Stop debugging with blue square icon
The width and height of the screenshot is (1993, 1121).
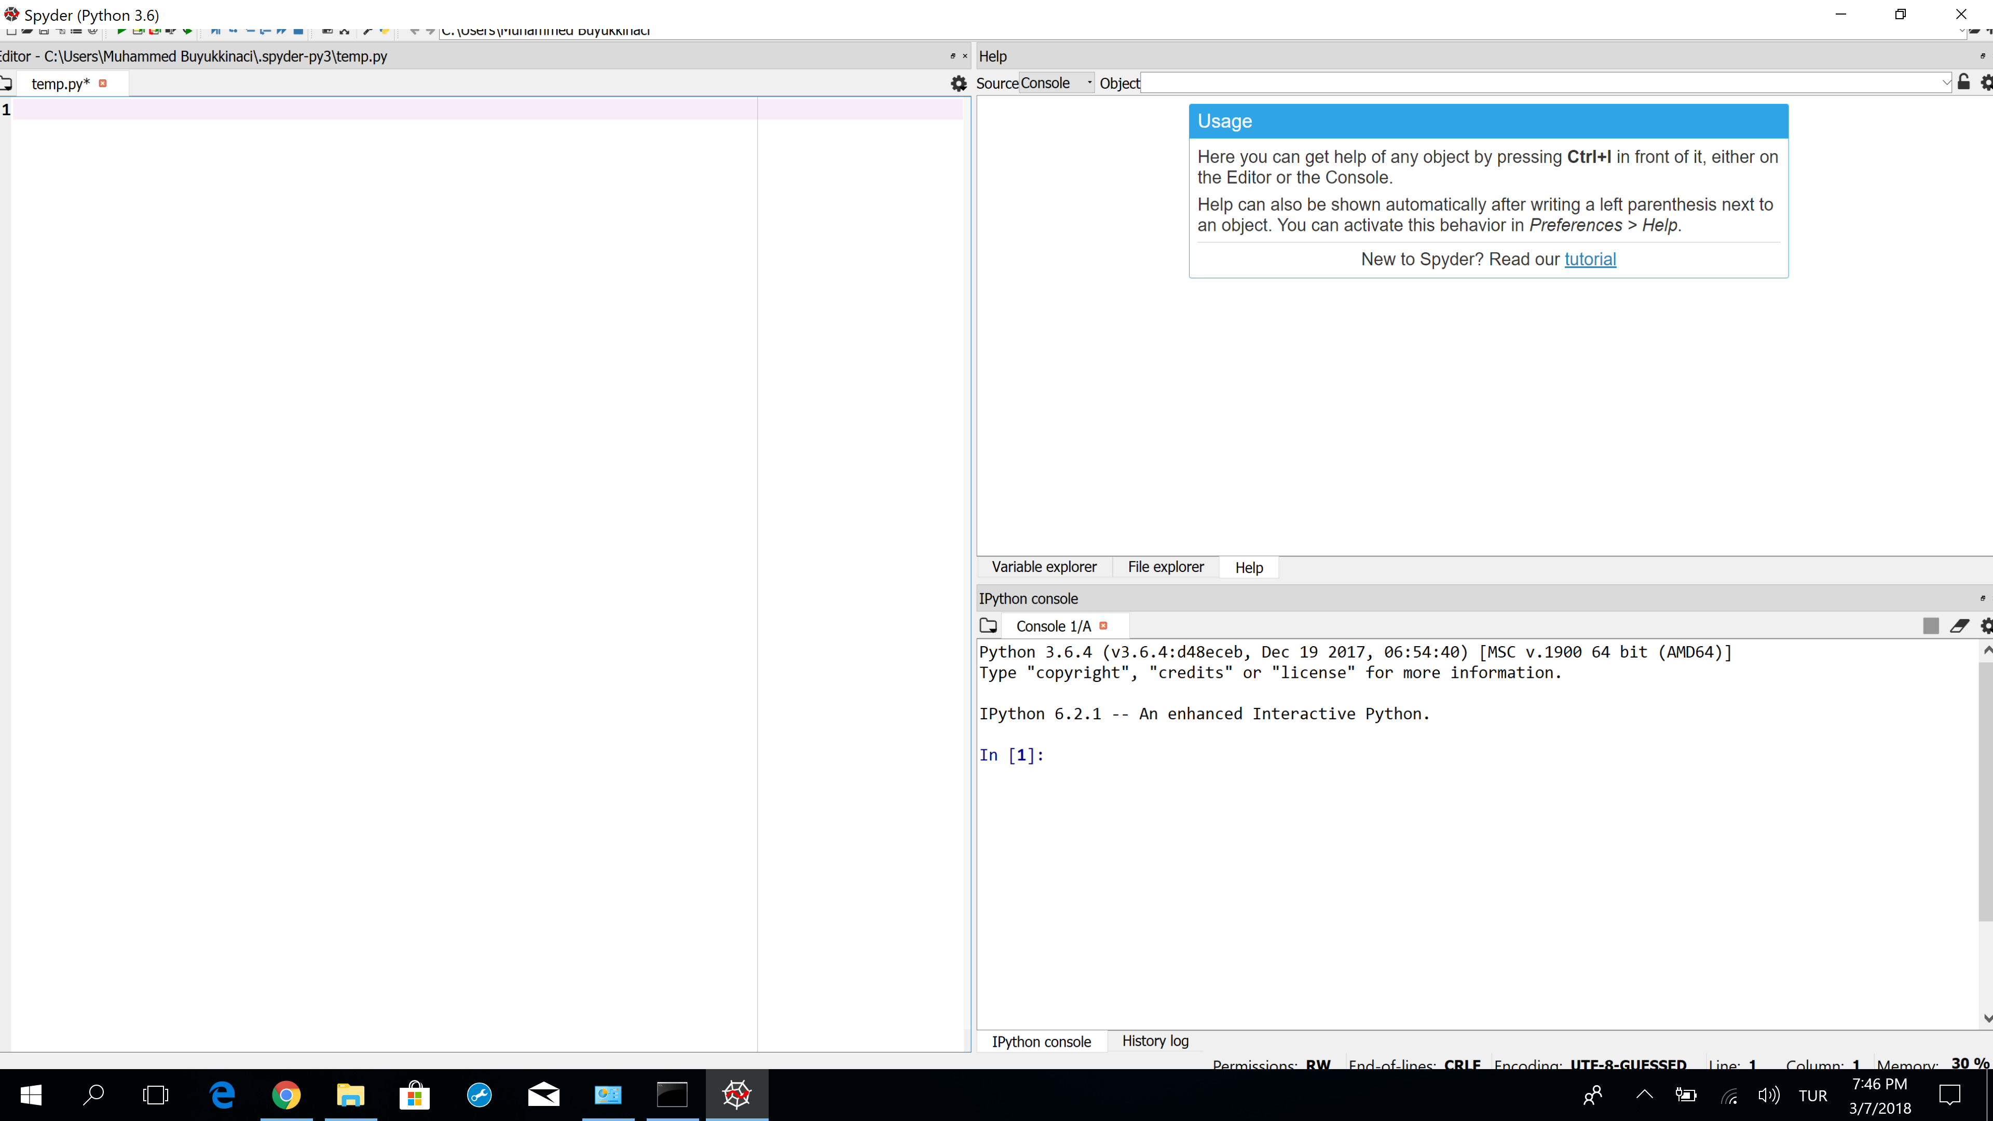point(298,31)
